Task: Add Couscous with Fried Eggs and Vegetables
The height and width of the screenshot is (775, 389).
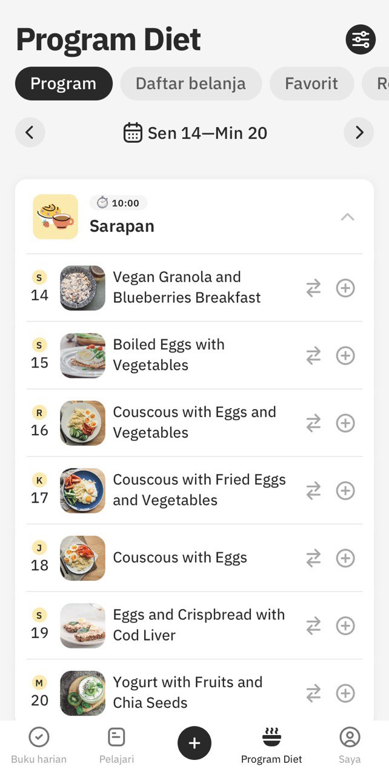Action: click(345, 490)
